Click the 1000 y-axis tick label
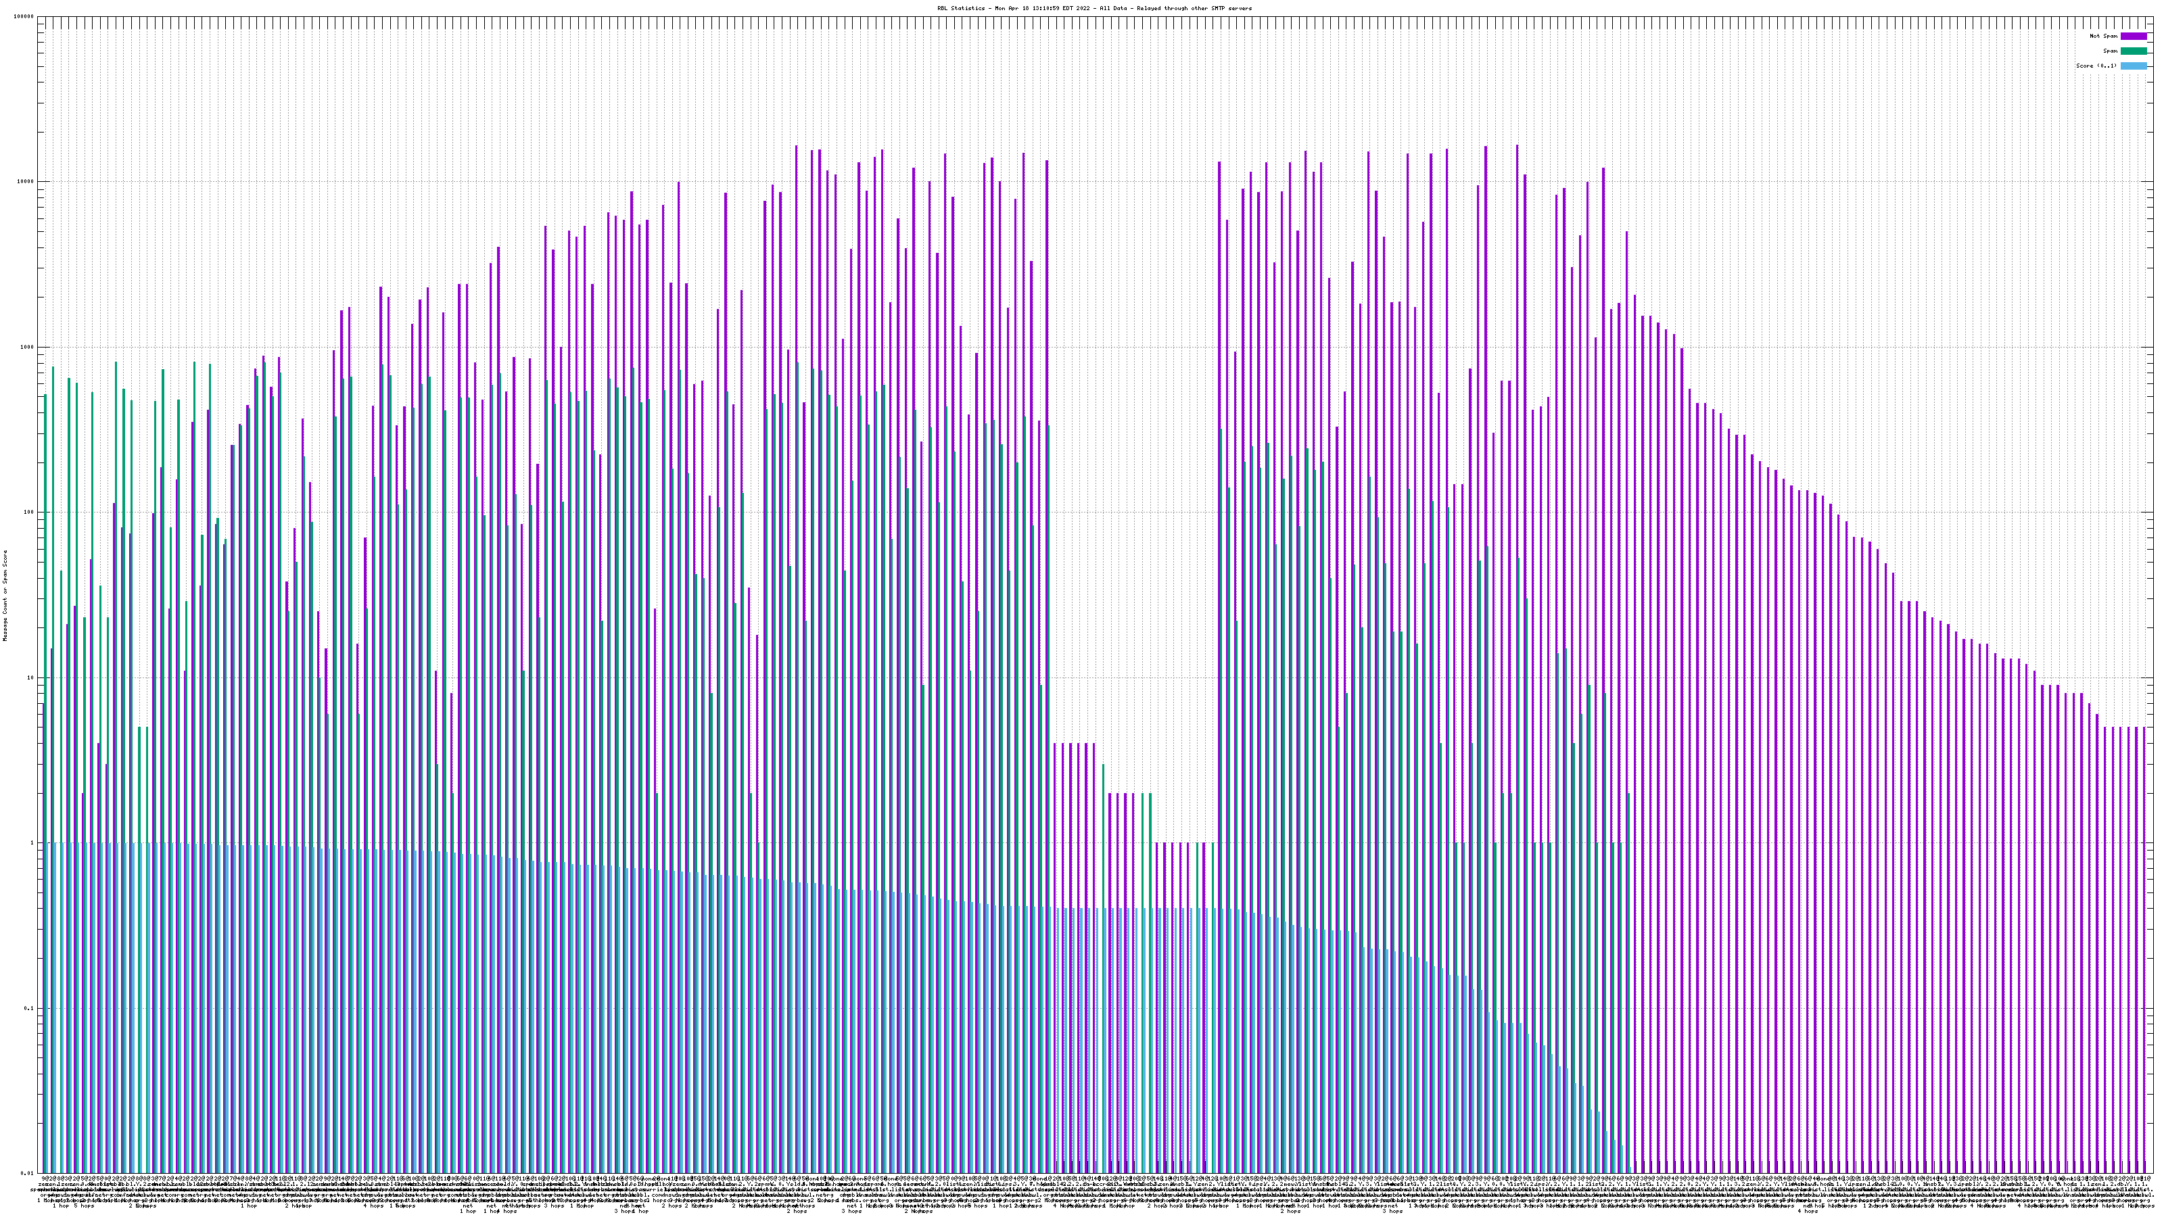The image size is (2164, 1217). coord(28,348)
